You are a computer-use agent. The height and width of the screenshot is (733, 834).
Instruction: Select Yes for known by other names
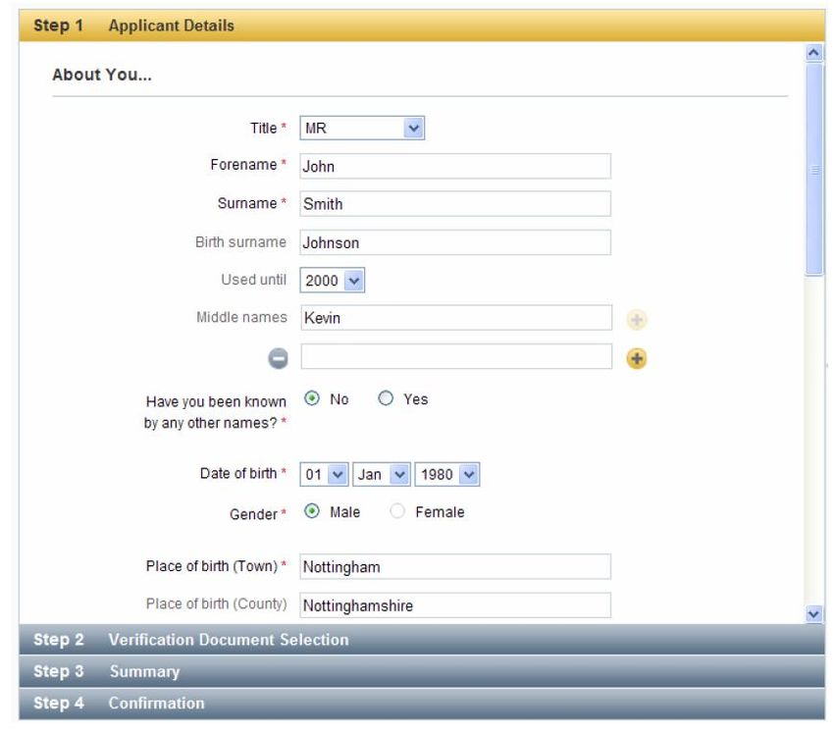(386, 398)
